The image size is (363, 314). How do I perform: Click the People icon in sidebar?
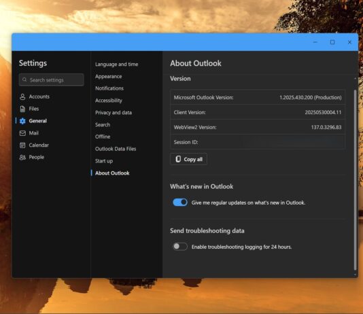[22, 158]
